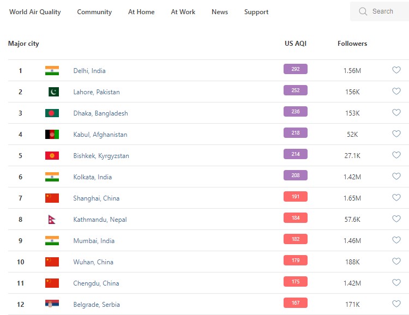
Task: Click the Kyrgyzstan flag beside Bishkek
Action: point(52,156)
